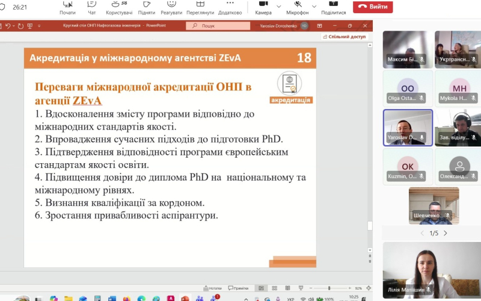Start Slide Show view from status bar
The height and width of the screenshot is (301, 481).
(x=301, y=288)
